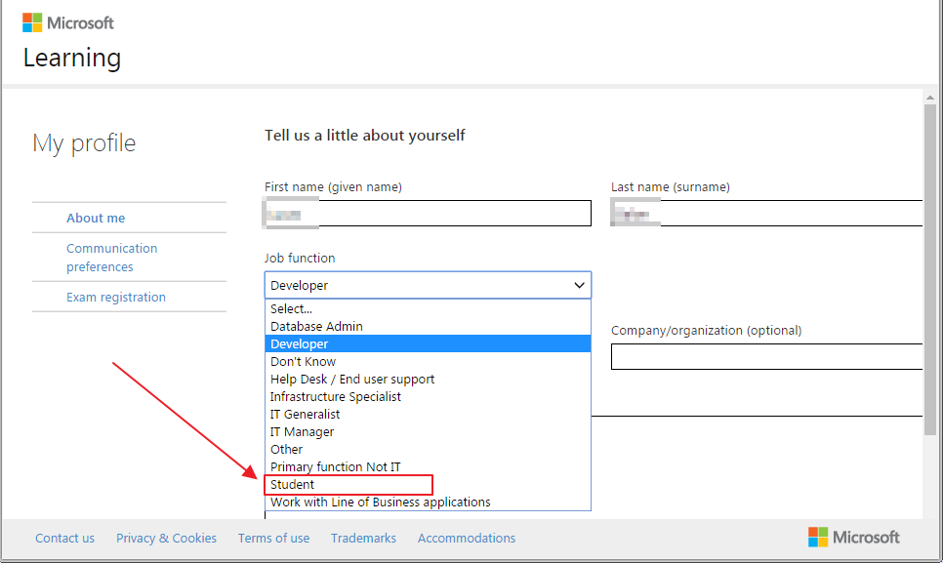Go to Exam registration section
Viewport: 943px width, 563px height.
[116, 297]
